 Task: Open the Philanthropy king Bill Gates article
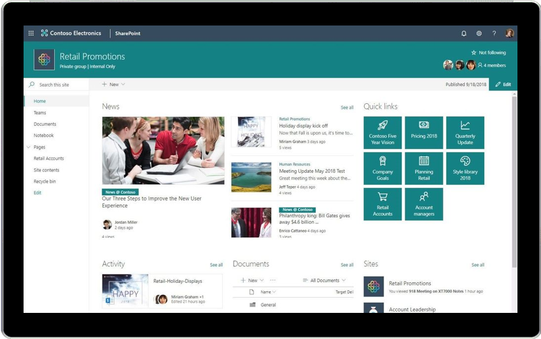point(314,219)
